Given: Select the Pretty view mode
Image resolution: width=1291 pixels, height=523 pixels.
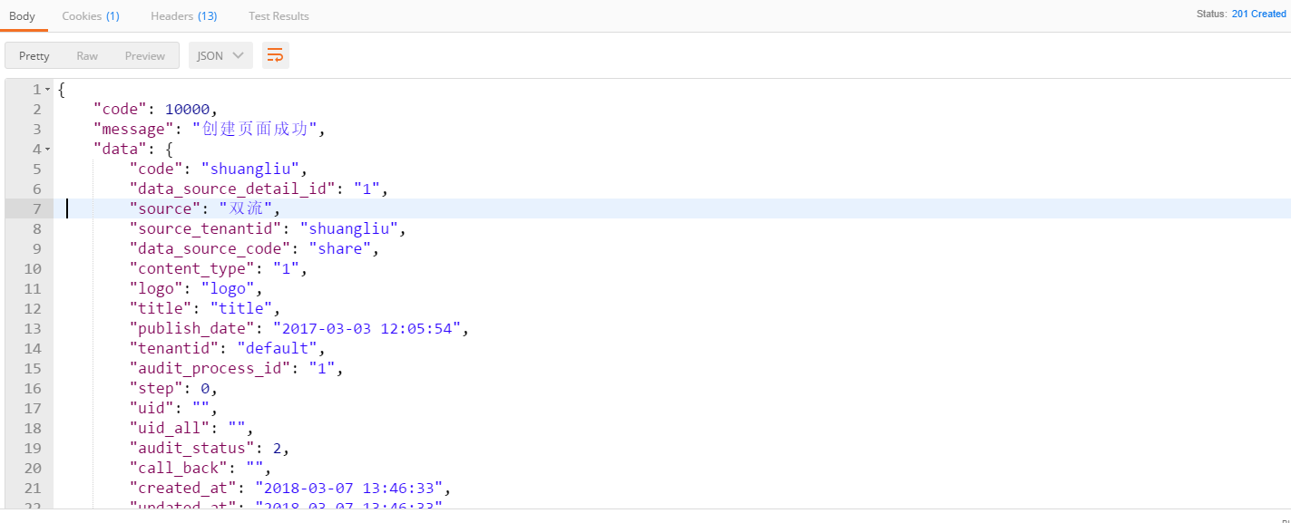Looking at the screenshot, I should [x=34, y=55].
